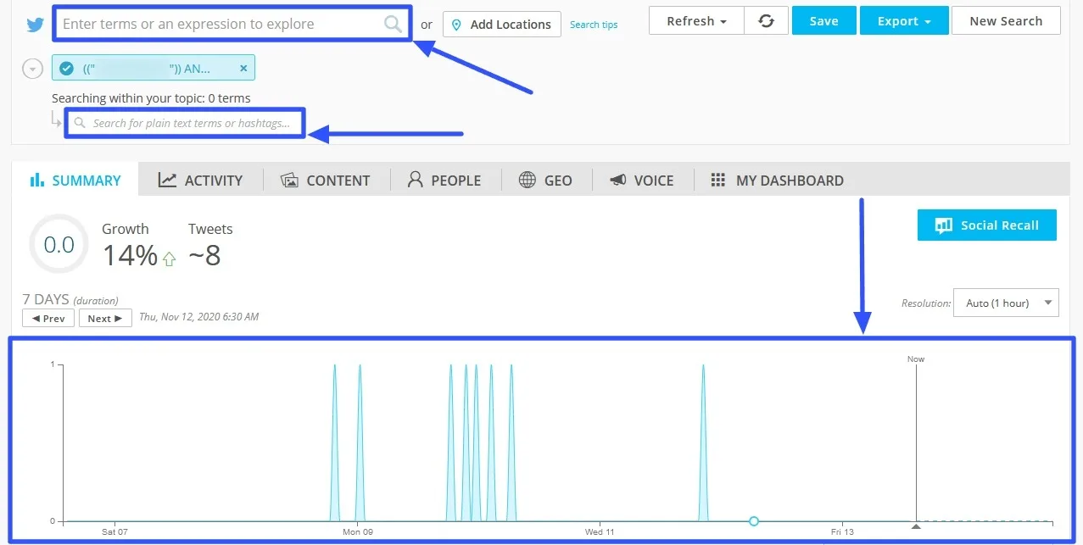Expand the collapsed filter panel circle chevron

(32, 68)
